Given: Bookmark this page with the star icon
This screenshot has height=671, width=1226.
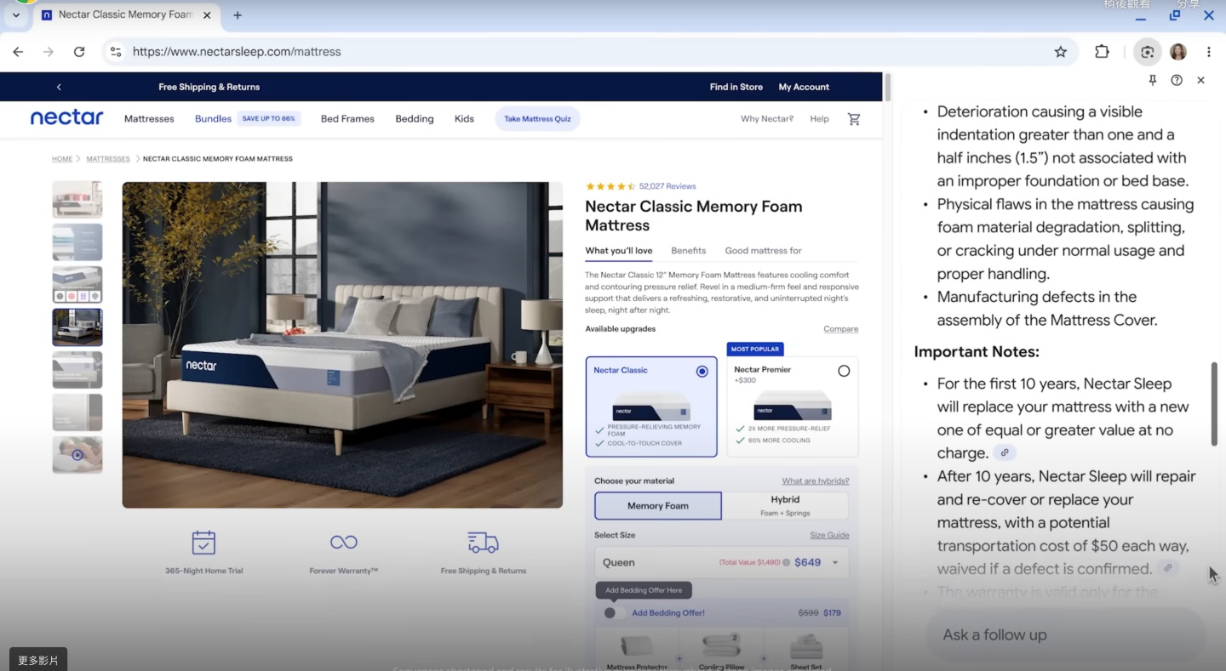Looking at the screenshot, I should pos(1061,52).
